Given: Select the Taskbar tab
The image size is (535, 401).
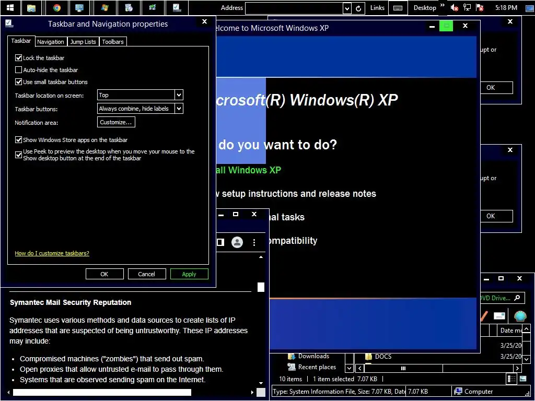Looking at the screenshot, I should [21, 41].
